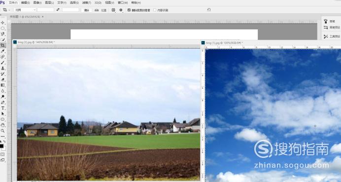Open the crop tool preset picker arrow
The width and height of the screenshot is (341, 182).
(x=9, y=10)
